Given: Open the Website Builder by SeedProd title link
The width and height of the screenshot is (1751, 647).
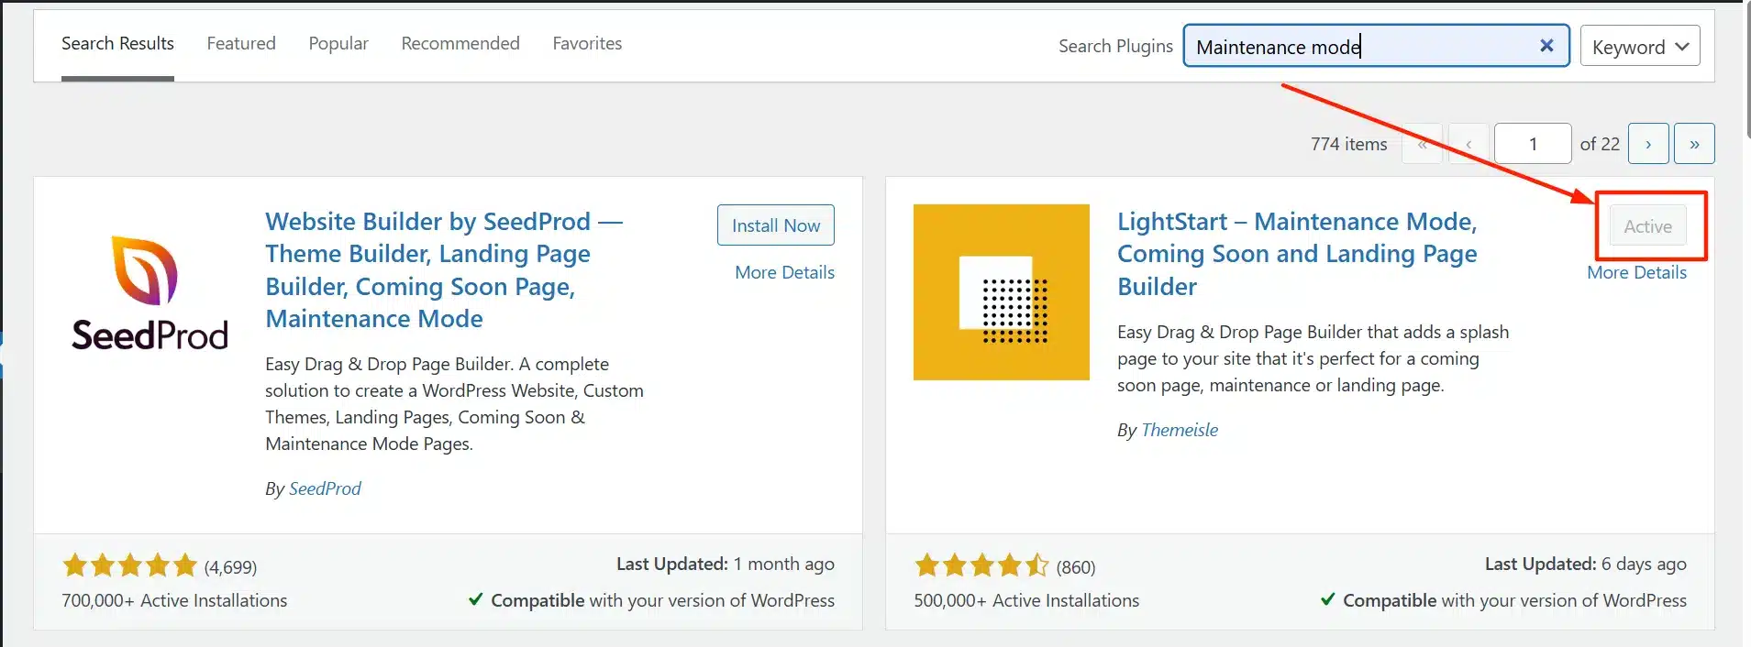Looking at the screenshot, I should pos(444,270).
